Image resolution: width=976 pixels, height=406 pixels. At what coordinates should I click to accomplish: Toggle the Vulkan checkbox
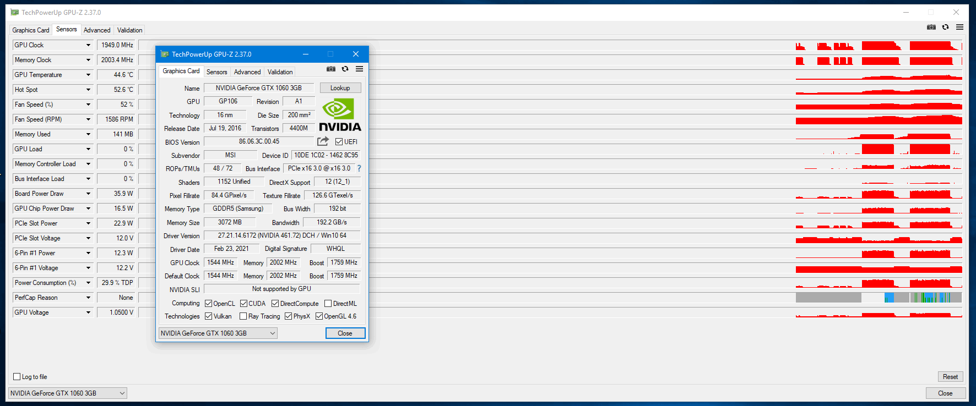tap(209, 316)
